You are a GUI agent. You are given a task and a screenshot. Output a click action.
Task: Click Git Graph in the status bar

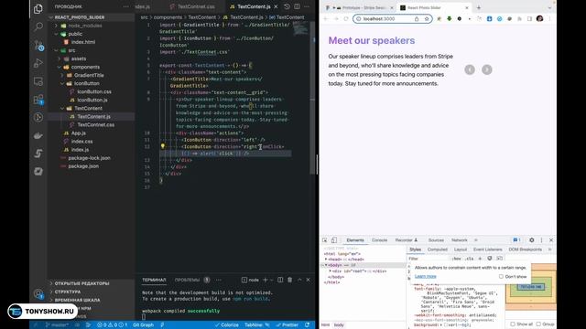(143, 325)
